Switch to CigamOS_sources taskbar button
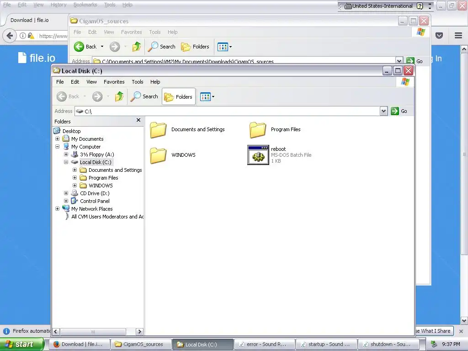 click(x=141, y=344)
